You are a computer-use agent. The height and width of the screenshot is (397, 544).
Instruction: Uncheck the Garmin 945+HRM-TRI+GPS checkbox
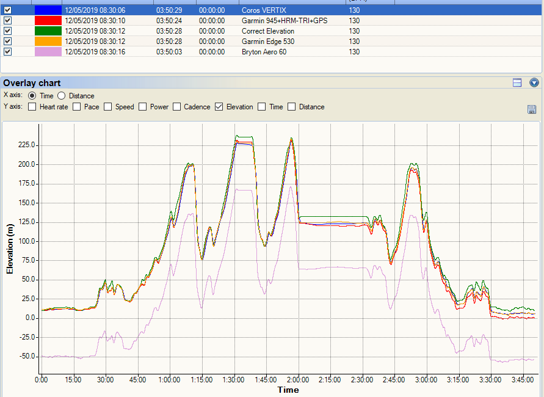pos(8,21)
